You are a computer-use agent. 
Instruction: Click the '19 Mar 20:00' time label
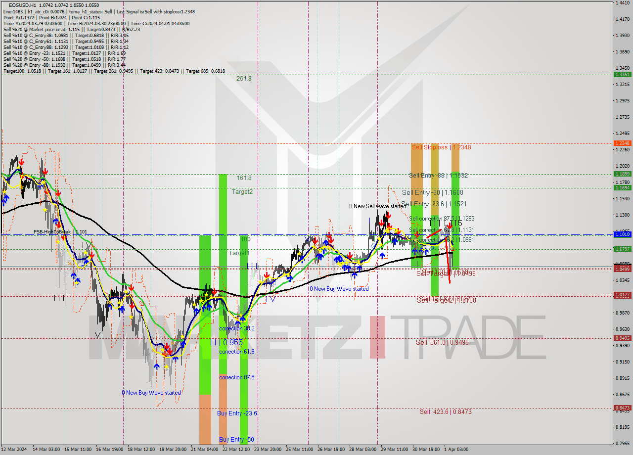tap(173, 450)
